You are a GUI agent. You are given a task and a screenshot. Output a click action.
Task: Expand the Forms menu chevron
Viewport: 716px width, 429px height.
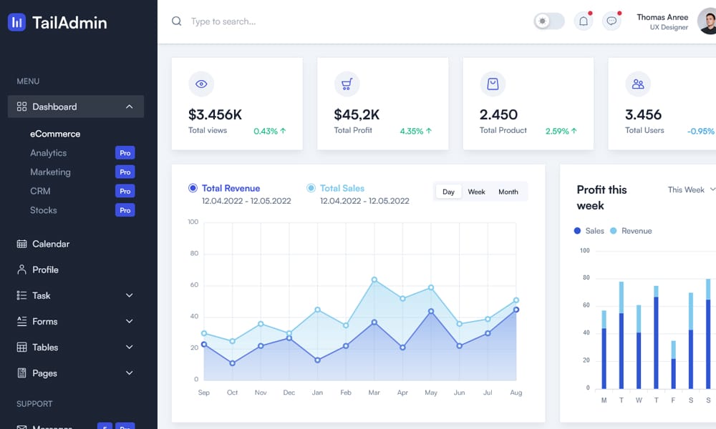pos(129,322)
